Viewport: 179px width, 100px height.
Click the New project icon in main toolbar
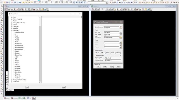point(2,2)
